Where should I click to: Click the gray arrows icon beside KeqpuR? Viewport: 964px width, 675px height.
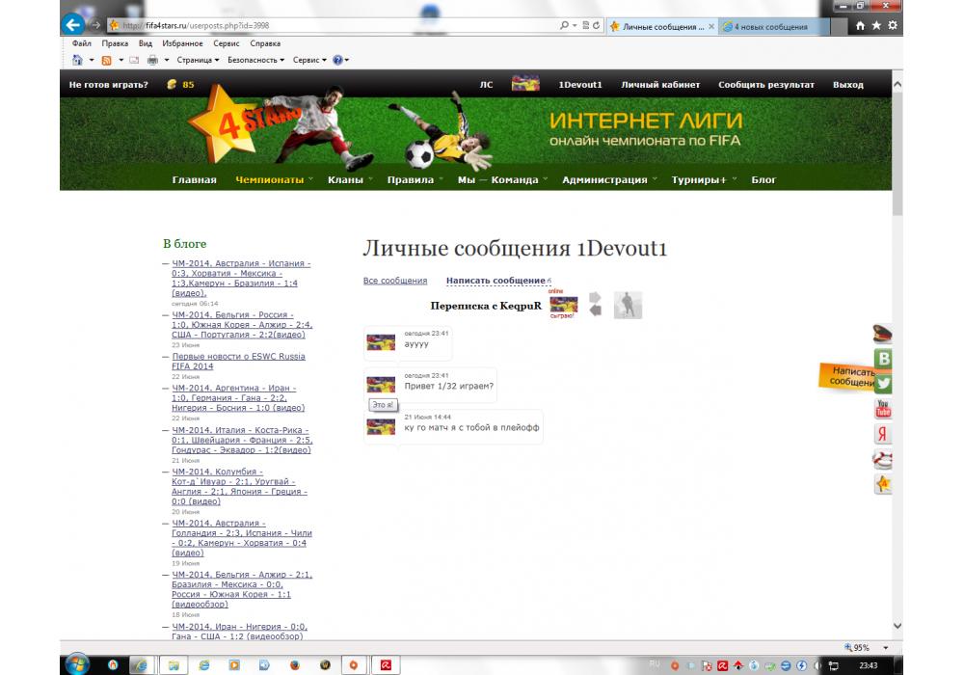pos(596,304)
